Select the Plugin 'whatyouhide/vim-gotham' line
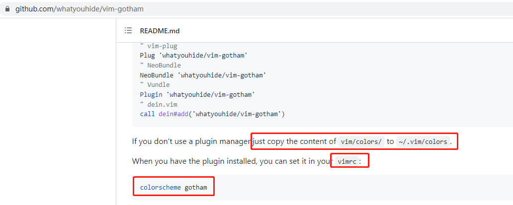The image size is (513, 205). tap(197, 95)
